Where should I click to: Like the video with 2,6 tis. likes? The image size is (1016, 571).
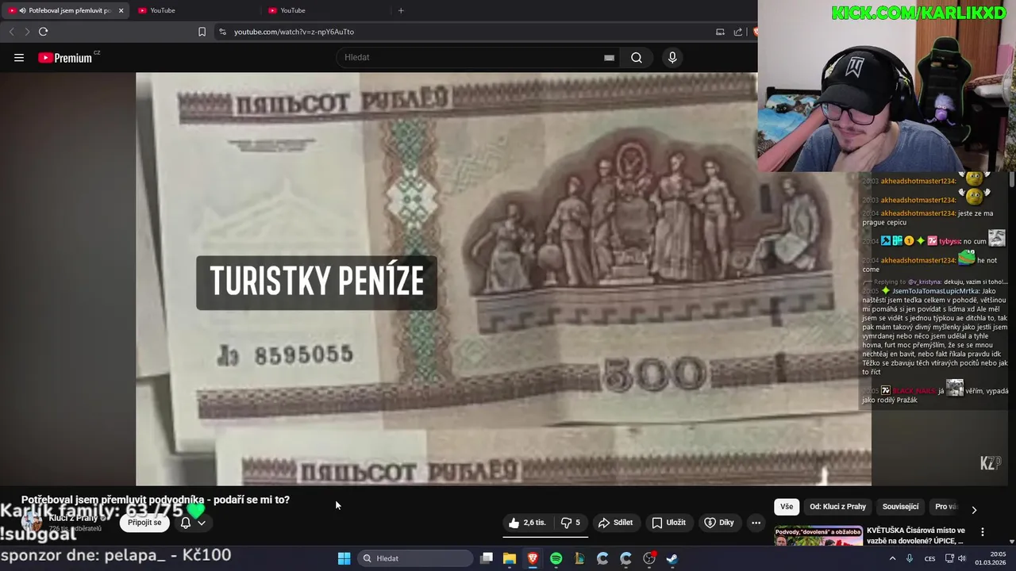527,523
